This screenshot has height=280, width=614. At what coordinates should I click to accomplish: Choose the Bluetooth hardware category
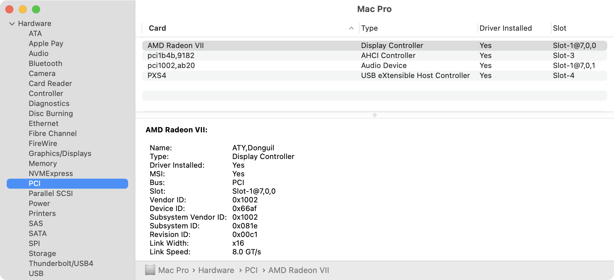point(45,63)
